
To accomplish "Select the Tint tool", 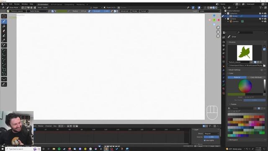I will (4, 36).
